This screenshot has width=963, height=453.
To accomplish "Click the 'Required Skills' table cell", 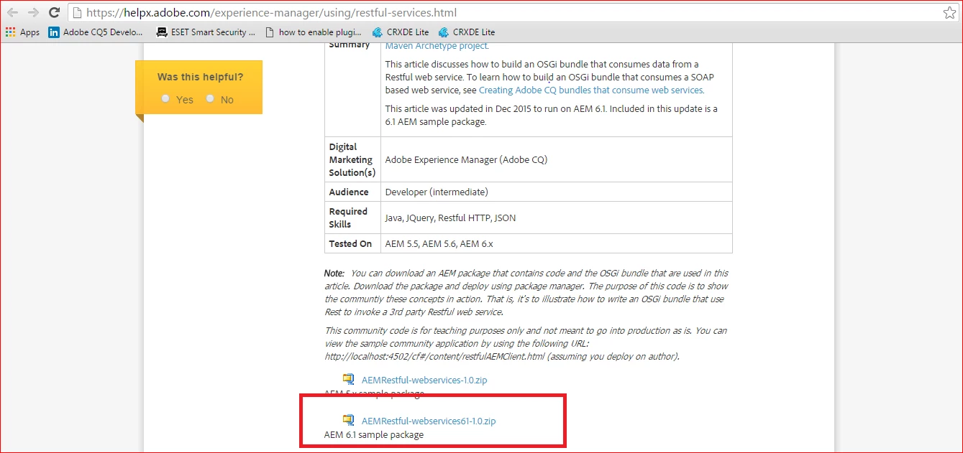I will point(352,218).
